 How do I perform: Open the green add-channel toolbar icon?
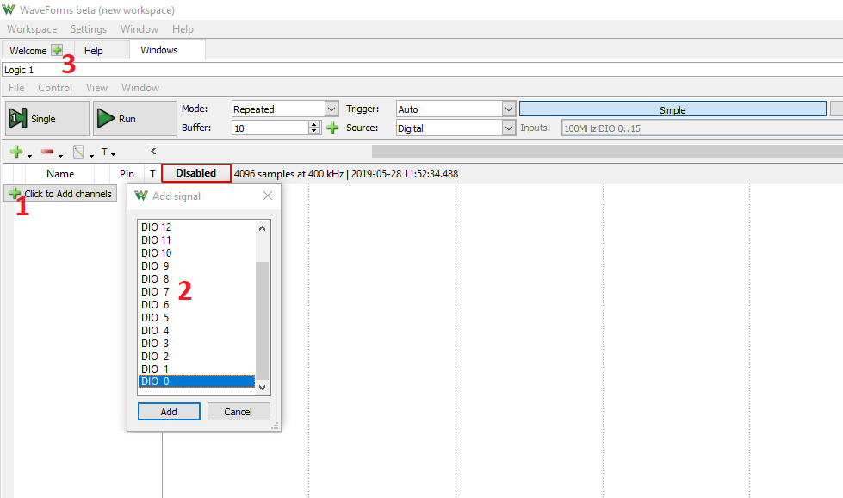pyautogui.click(x=16, y=153)
